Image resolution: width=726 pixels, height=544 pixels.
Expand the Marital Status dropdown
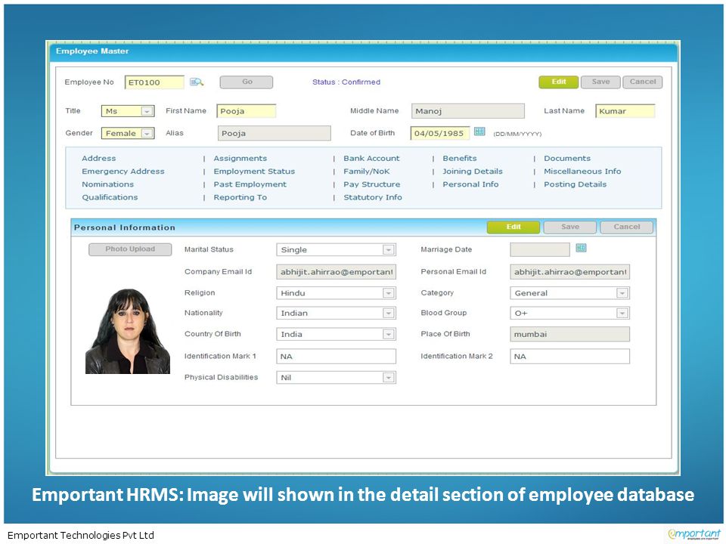(389, 250)
